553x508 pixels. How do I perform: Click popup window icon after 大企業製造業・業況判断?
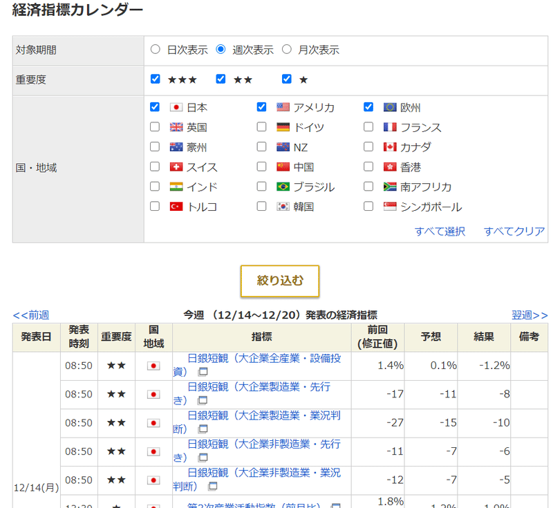(203, 429)
